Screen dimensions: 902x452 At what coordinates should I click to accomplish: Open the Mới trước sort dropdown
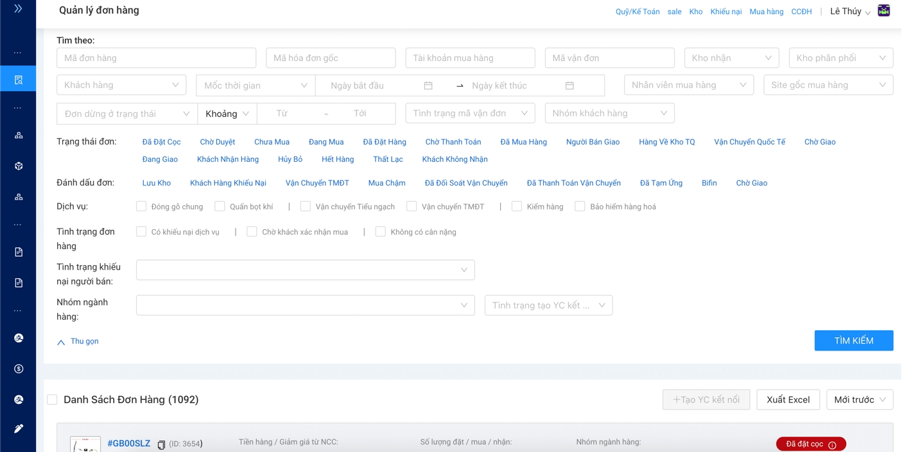(859, 399)
